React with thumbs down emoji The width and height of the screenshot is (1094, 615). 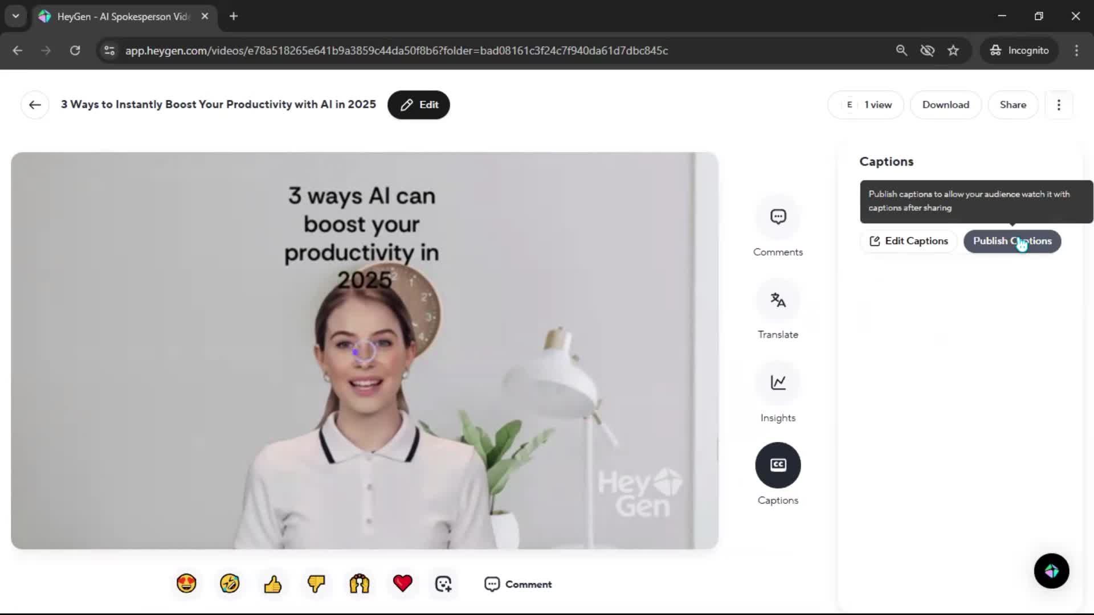[316, 584]
